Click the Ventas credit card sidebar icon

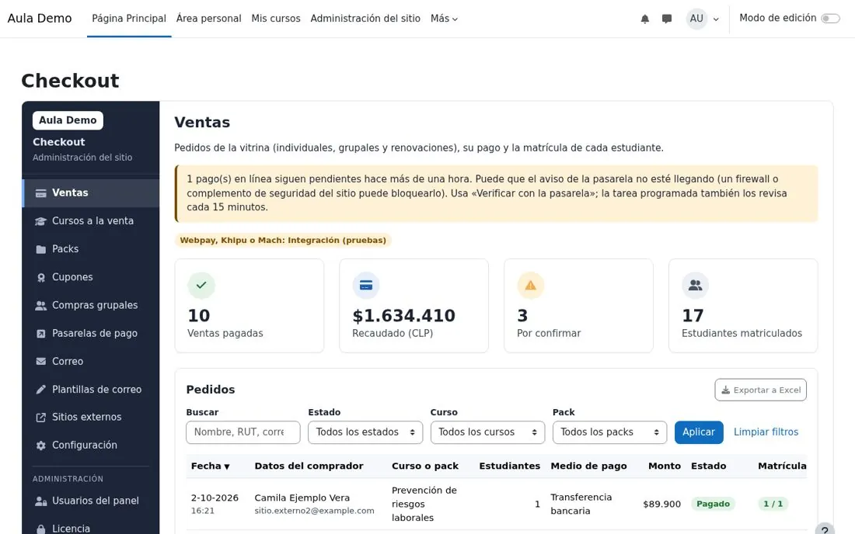[41, 193]
